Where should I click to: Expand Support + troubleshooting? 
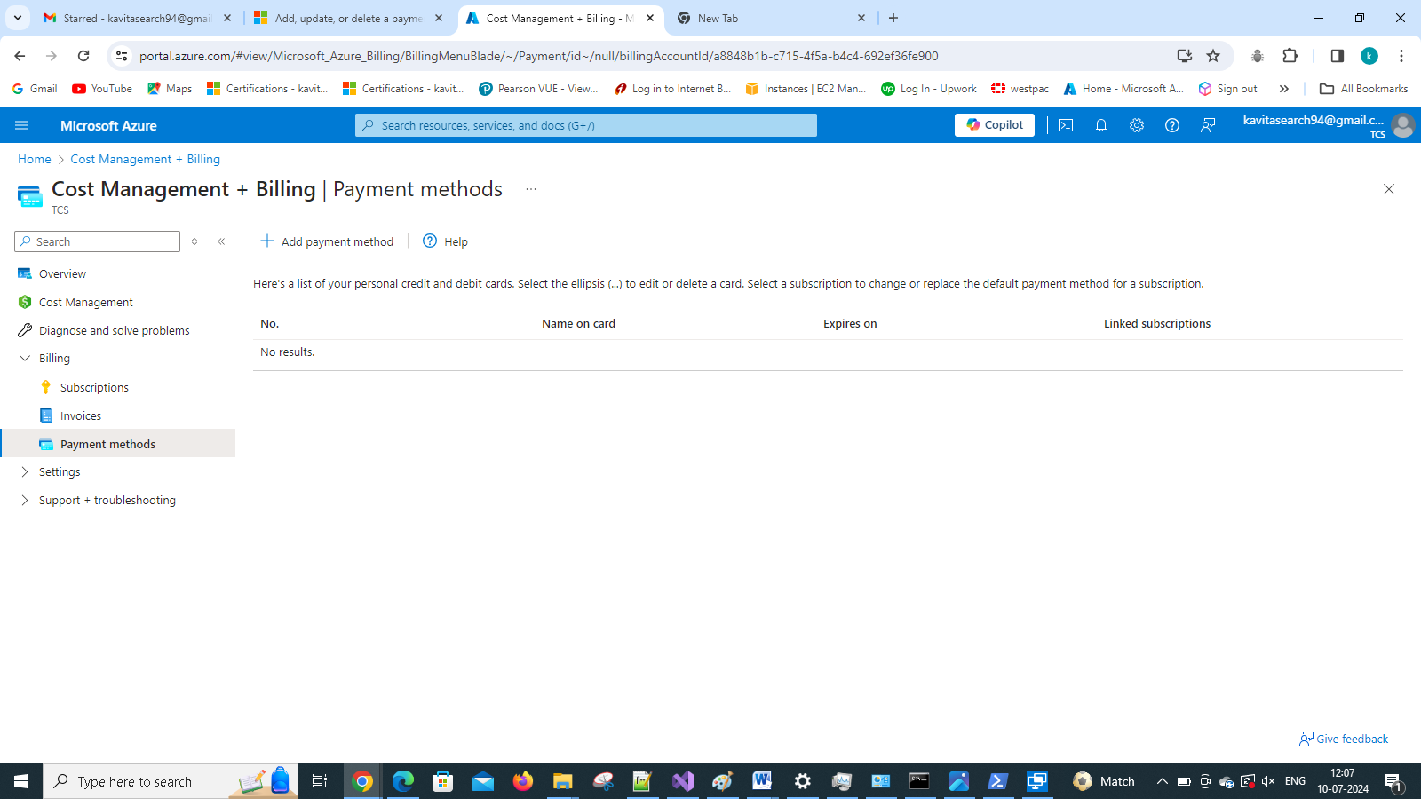107,500
